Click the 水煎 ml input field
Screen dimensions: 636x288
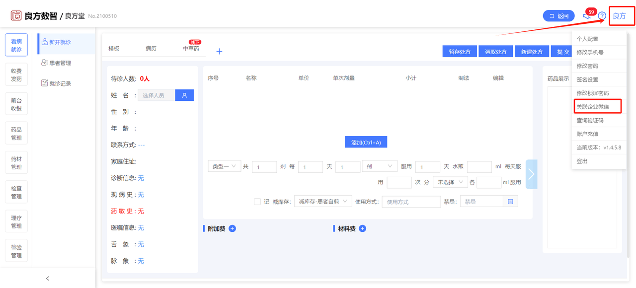[479, 167]
